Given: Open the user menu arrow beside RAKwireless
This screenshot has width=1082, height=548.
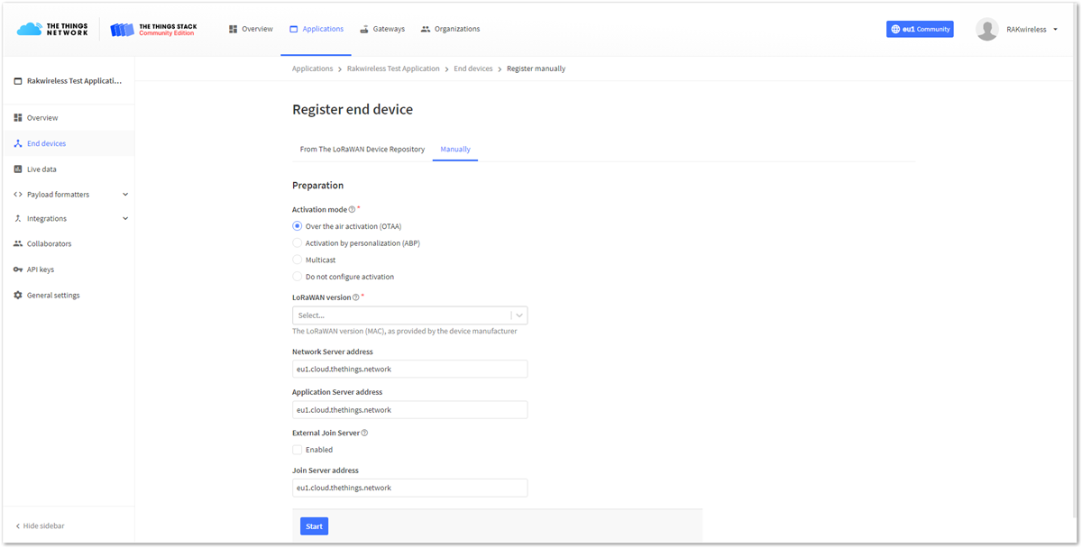Looking at the screenshot, I should coord(1055,30).
